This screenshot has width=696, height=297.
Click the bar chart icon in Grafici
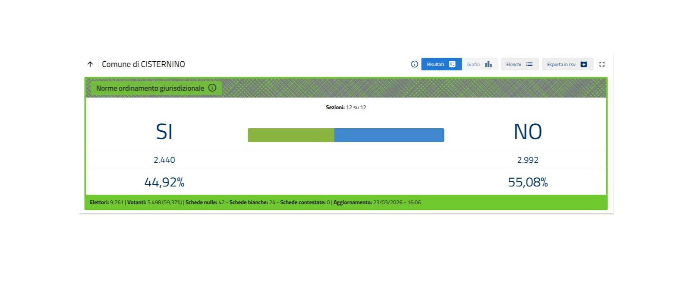coord(488,64)
